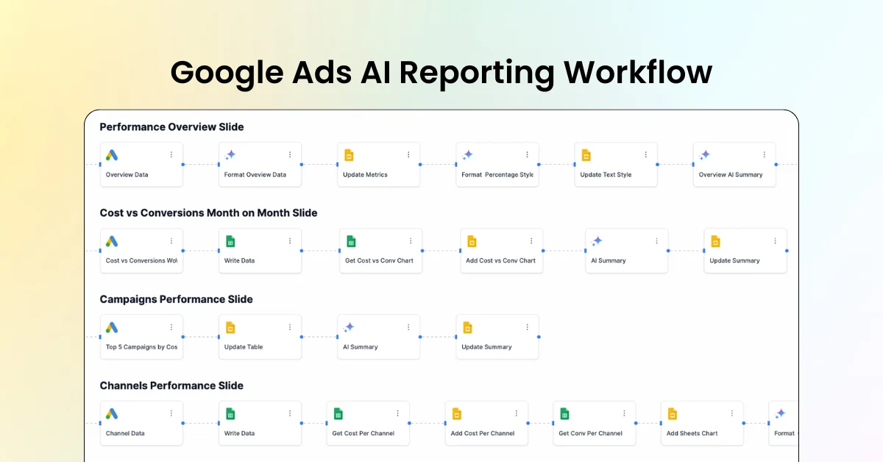Click the 'Cost vs Conversions Wo' node label
This screenshot has width=883, height=462.
click(x=141, y=261)
